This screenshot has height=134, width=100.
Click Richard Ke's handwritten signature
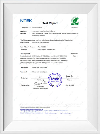tap(41, 83)
